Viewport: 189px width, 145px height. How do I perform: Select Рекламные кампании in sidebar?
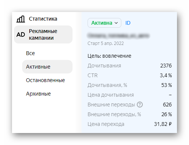(x=43, y=34)
